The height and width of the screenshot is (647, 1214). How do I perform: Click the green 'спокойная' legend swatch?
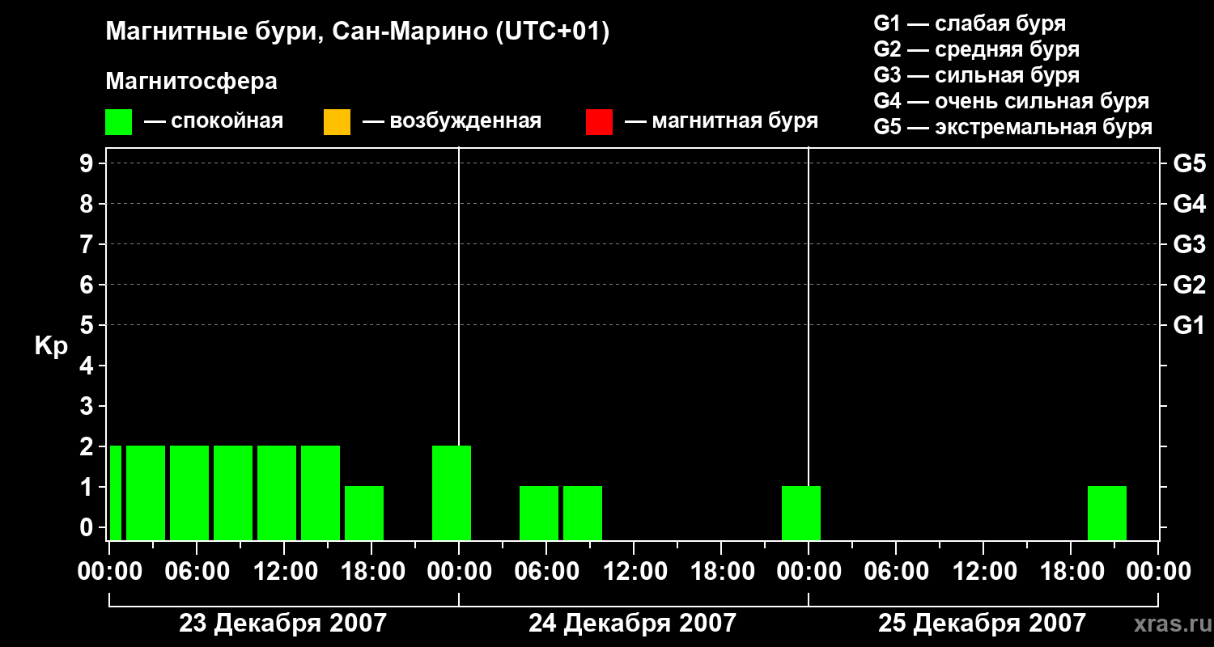tap(119, 122)
